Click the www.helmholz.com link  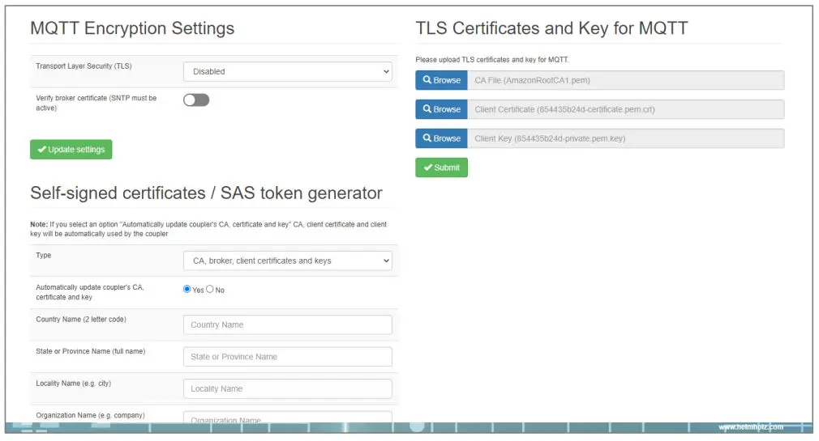point(751,427)
